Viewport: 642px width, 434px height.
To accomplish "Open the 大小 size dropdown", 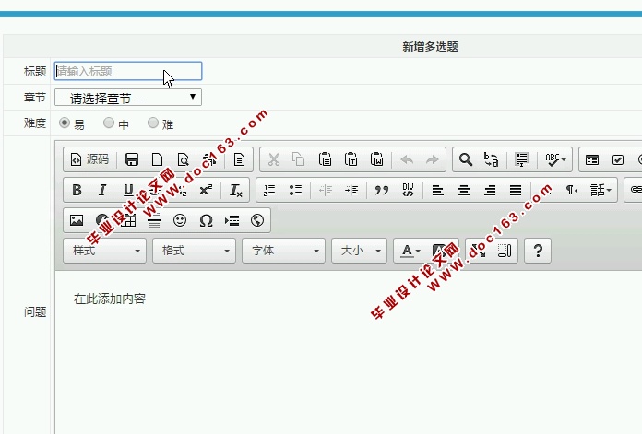I will [x=359, y=251].
